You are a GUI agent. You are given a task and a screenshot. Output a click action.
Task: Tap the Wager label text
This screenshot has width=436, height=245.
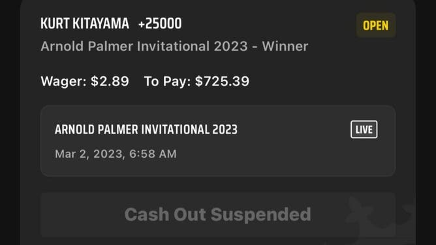click(x=64, y=81)
